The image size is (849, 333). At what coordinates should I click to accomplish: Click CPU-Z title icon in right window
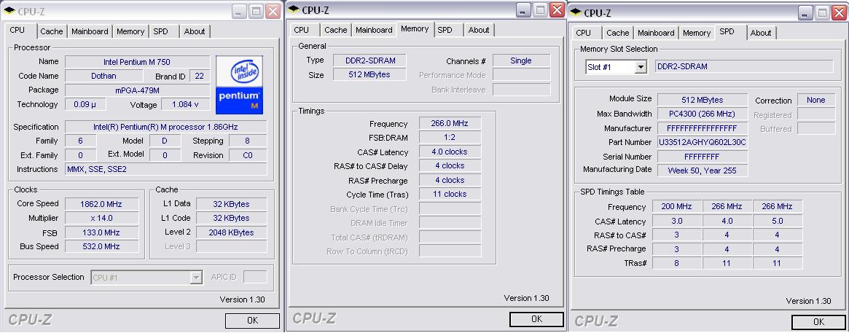point(576,12)
